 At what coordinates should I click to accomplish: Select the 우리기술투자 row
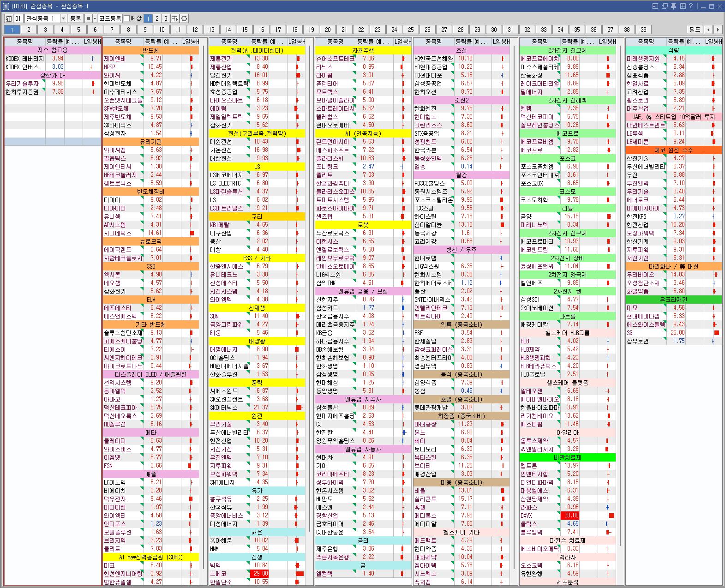pos(53,84)
